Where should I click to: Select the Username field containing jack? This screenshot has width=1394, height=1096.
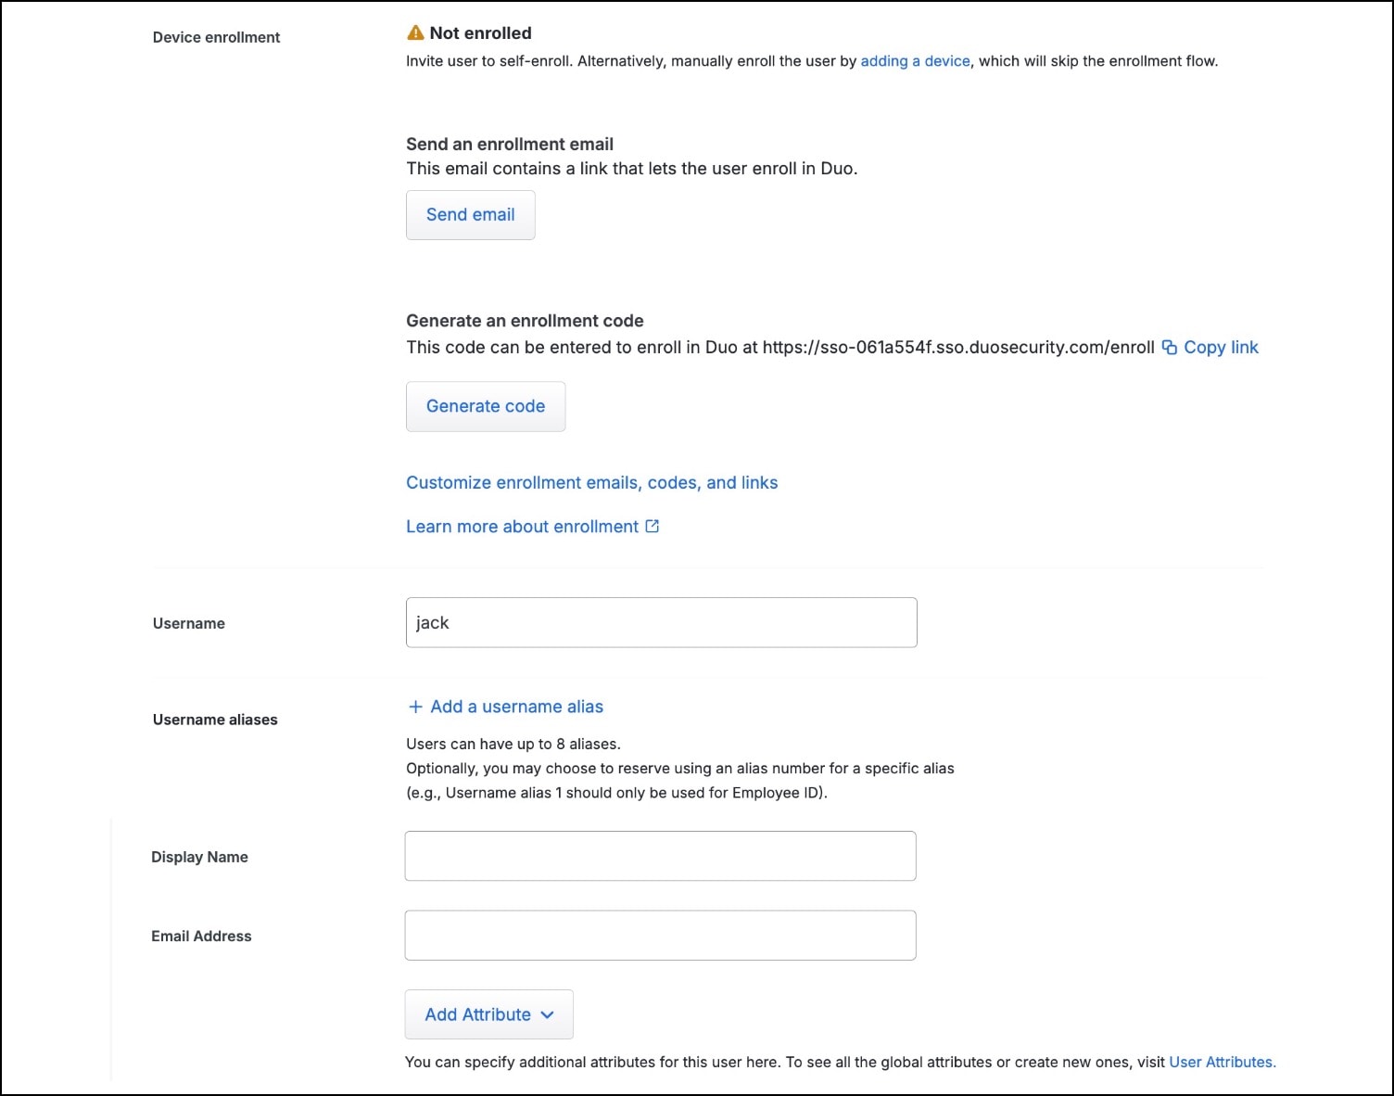[660, 622]
